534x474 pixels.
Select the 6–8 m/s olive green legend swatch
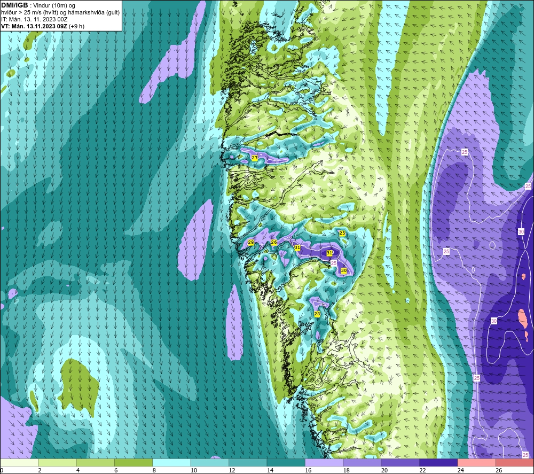click(133, 462)
